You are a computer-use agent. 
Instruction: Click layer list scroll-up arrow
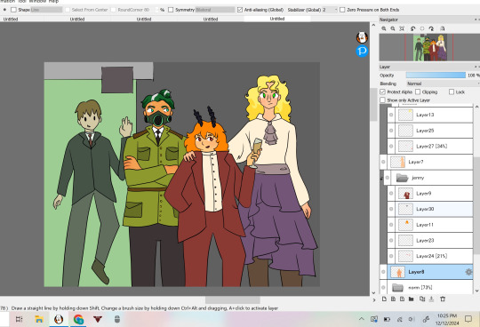[476, 107]
